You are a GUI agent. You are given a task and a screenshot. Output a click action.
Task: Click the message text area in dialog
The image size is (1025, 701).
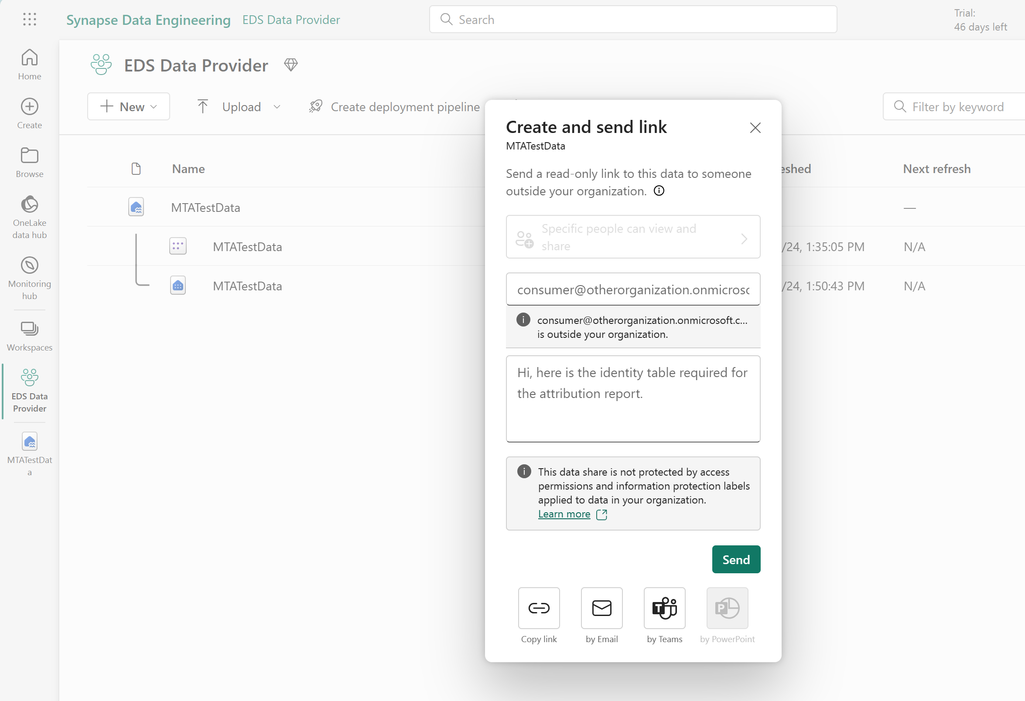tap(633, 399)
